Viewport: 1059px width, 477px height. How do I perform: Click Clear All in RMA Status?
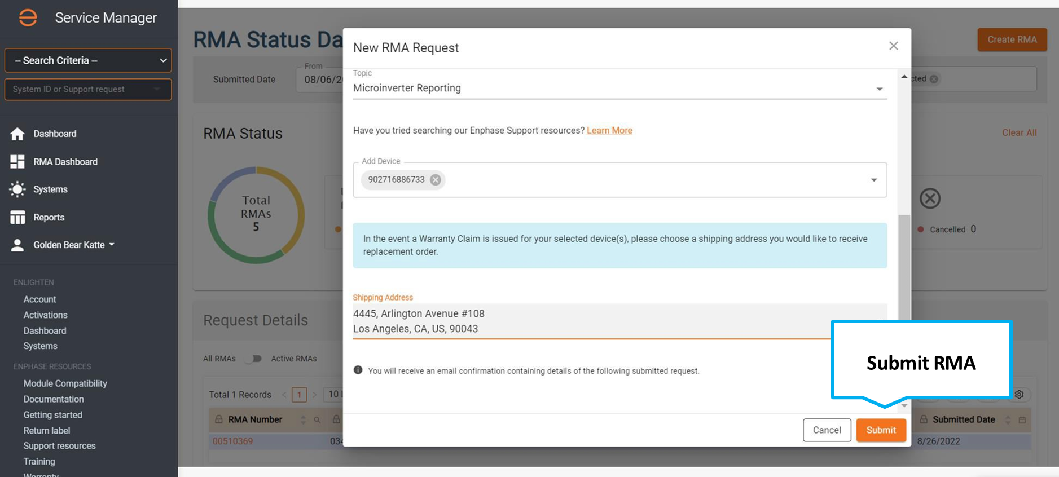pos(1020,132)
